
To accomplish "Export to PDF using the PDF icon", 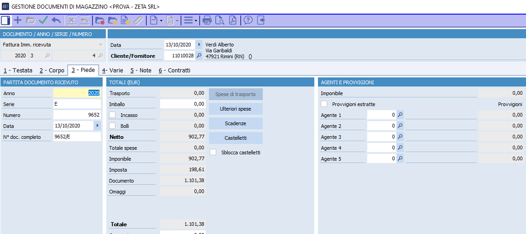I will (x=233, y=20).
